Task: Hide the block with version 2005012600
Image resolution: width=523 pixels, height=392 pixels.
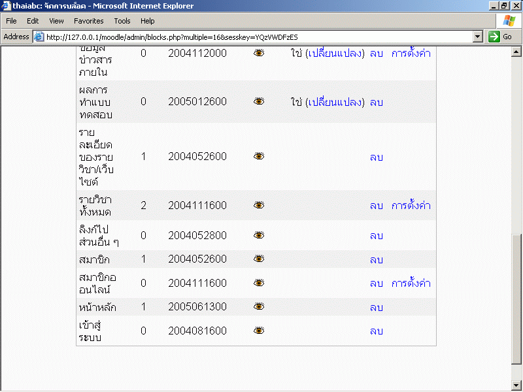Action: [x=259, y=101]
